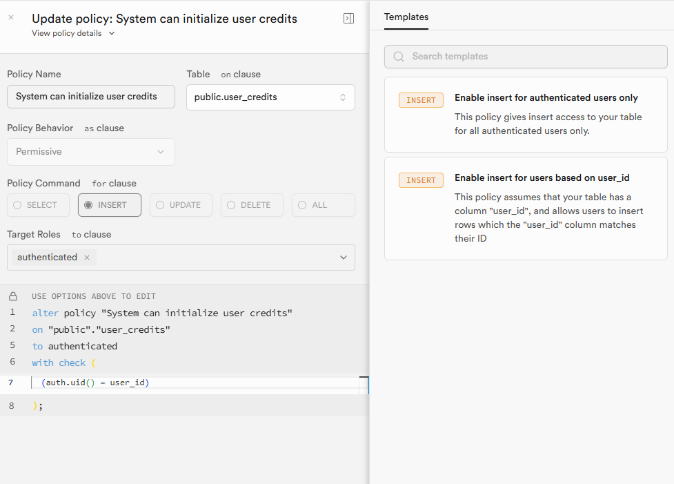Click the Search templates field
674x484 pixels.
click(526, 57)
